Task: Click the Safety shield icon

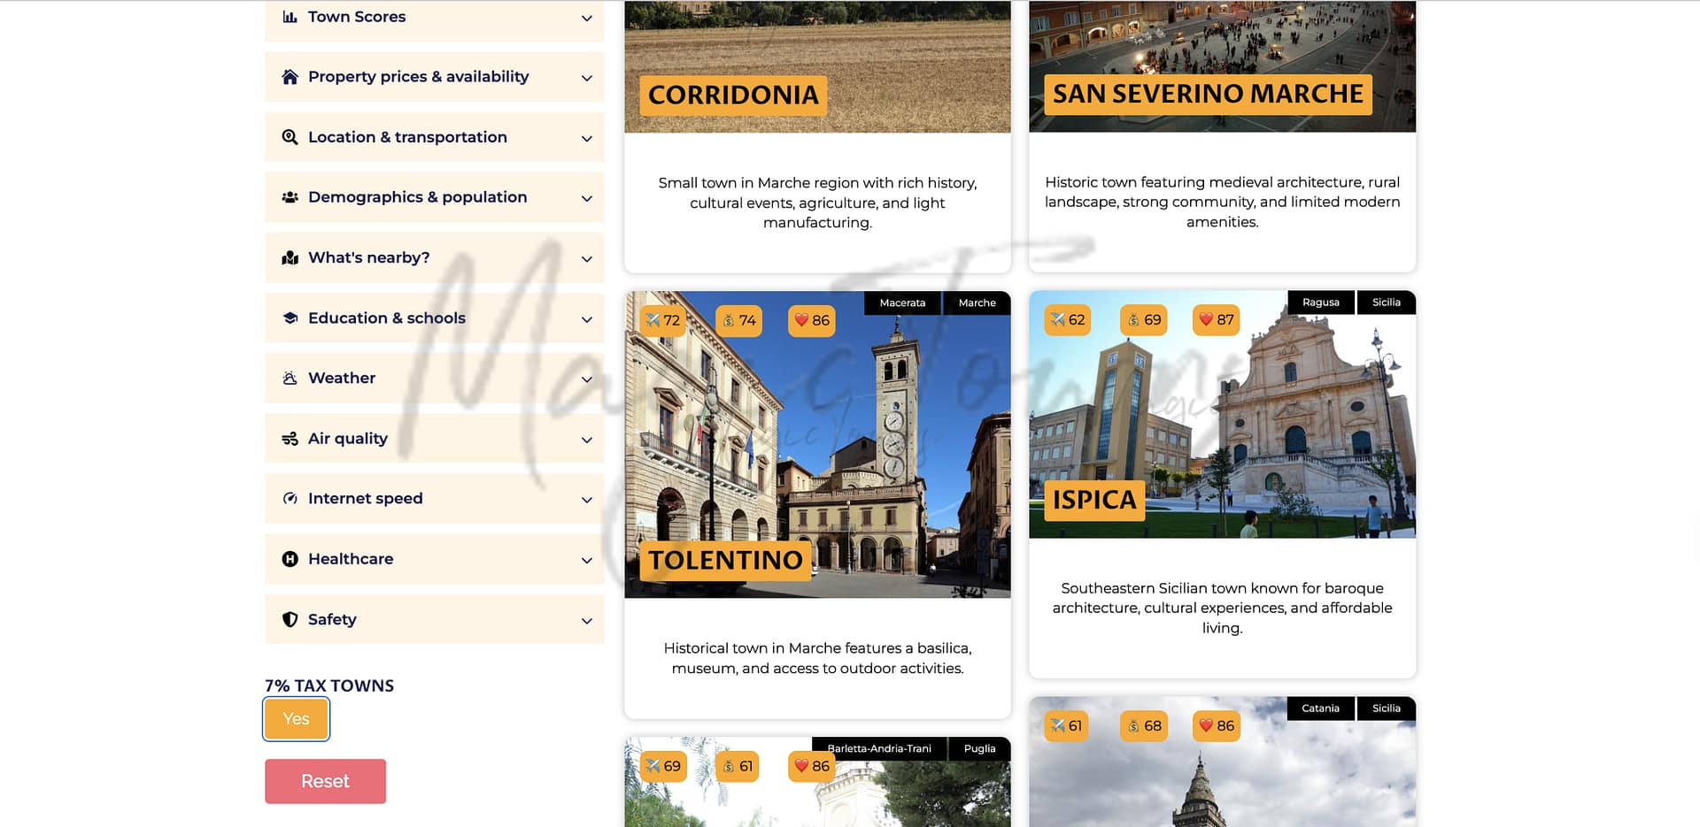Action: coord(290,619)
